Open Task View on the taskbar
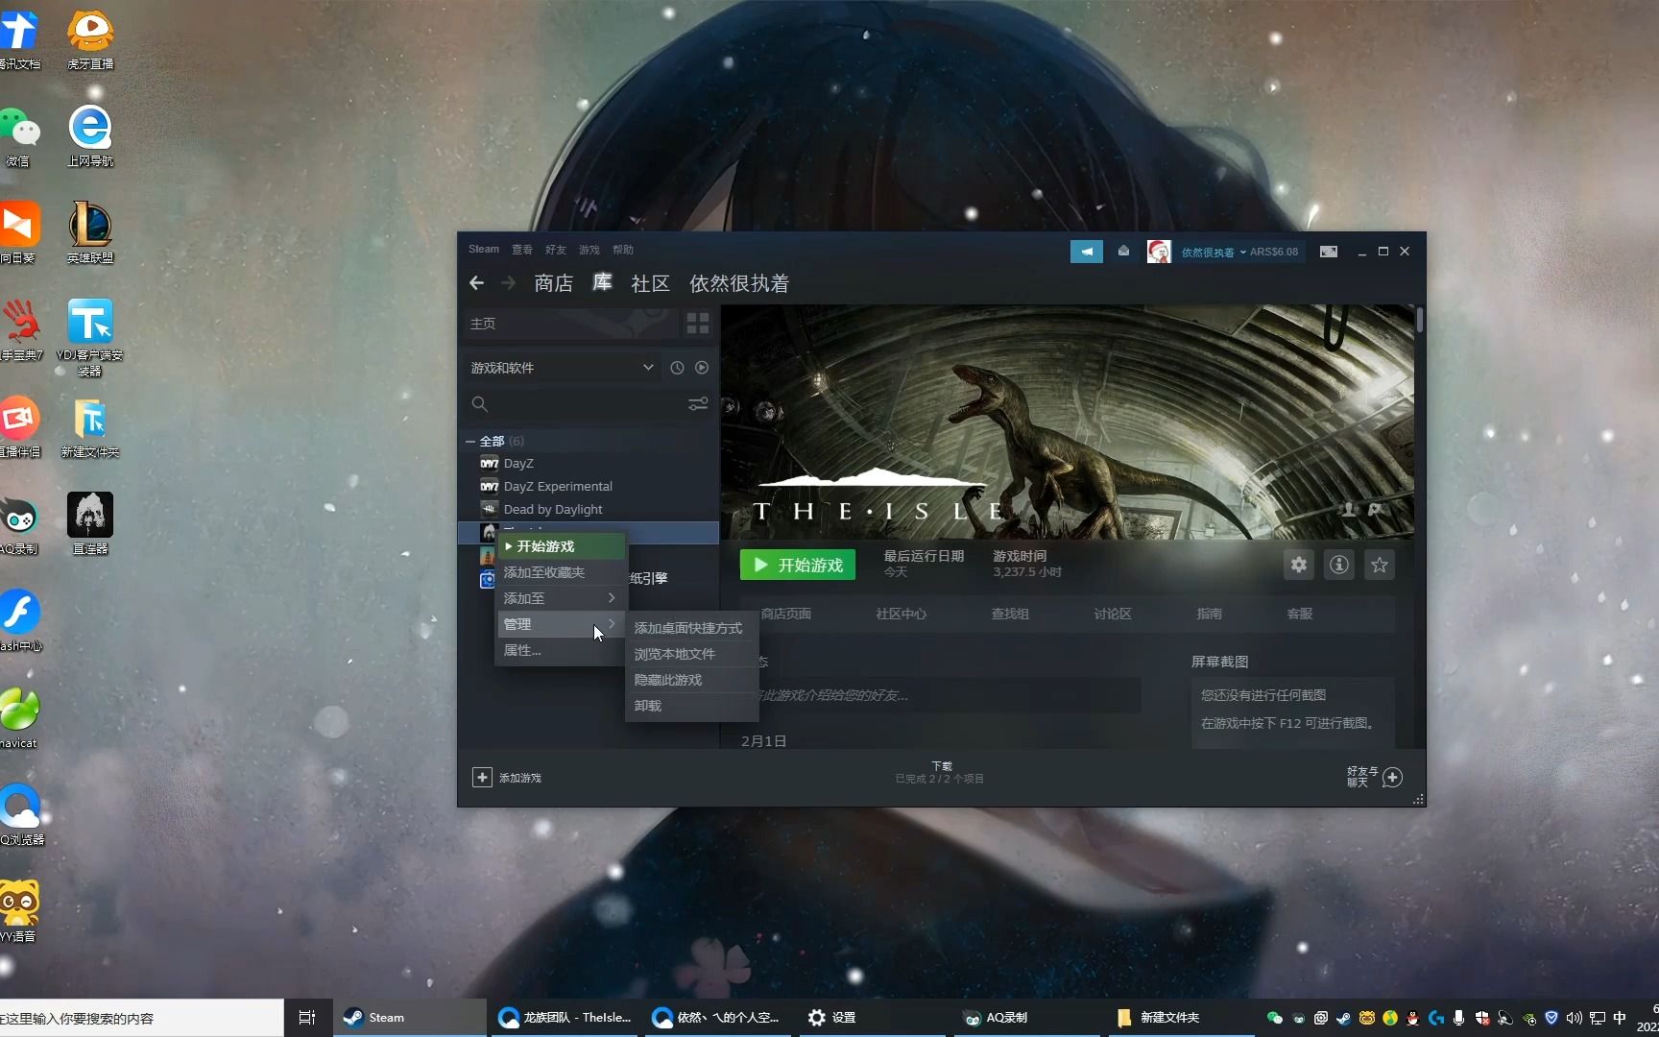Viewport: 1659px width, 1037px height. click(x=307, y=1018)
